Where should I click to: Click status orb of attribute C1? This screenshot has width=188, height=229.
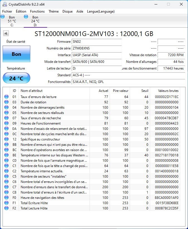click(6, 166)
